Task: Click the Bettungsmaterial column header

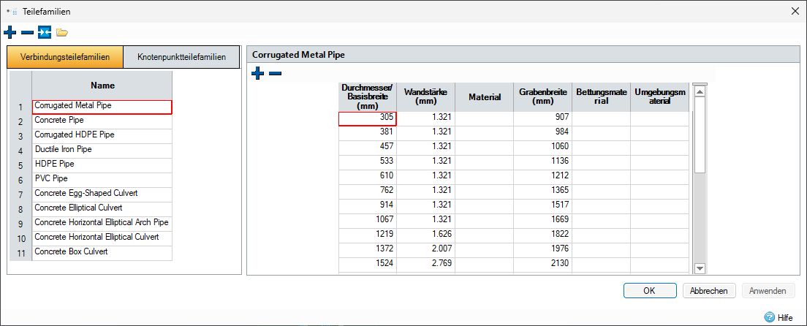Action: click(x=601, y=96)
